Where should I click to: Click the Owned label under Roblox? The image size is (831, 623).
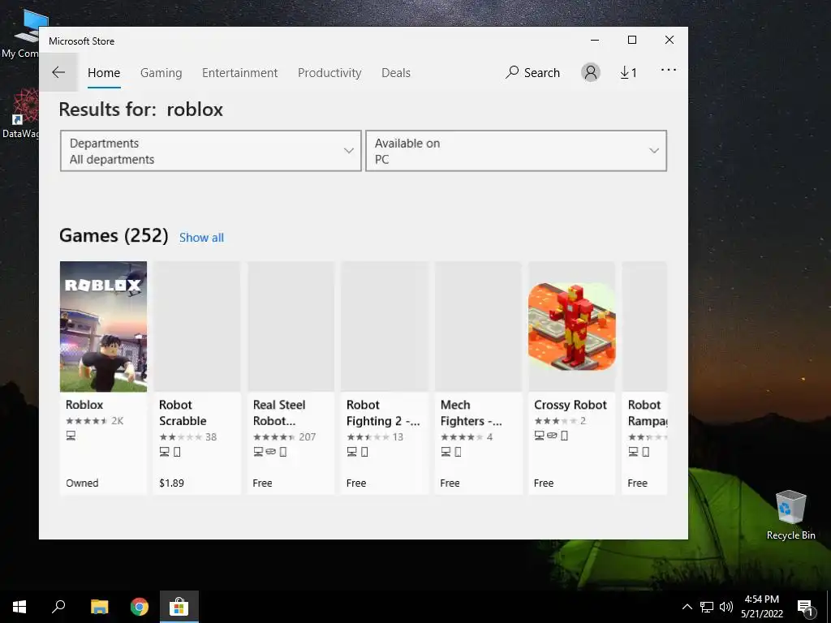82,483
